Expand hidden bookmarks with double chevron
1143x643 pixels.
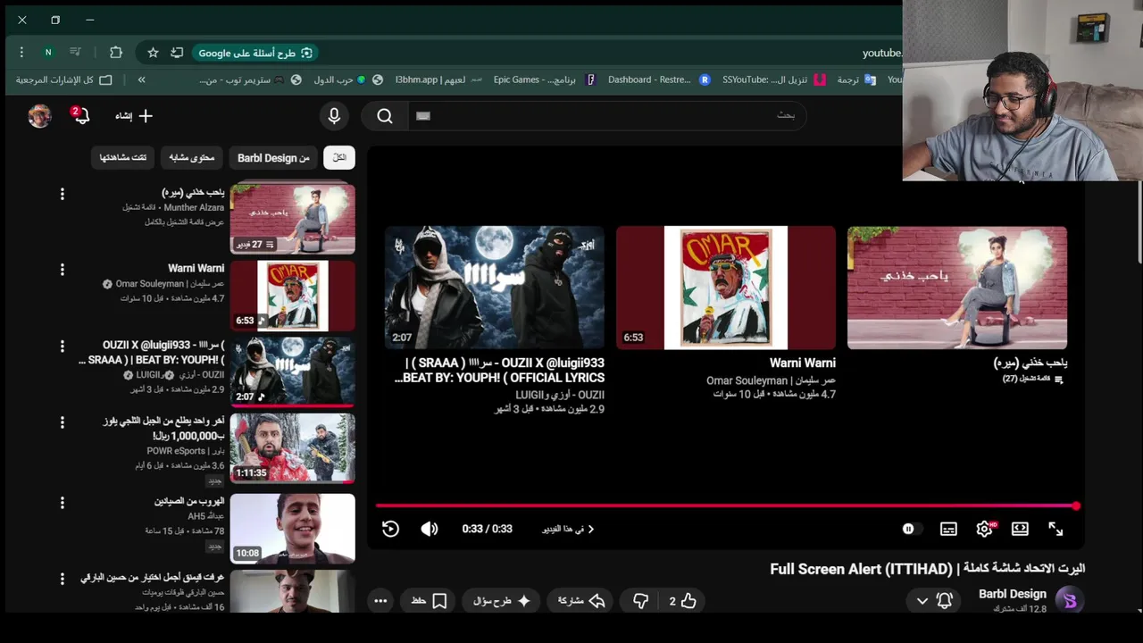141,79
